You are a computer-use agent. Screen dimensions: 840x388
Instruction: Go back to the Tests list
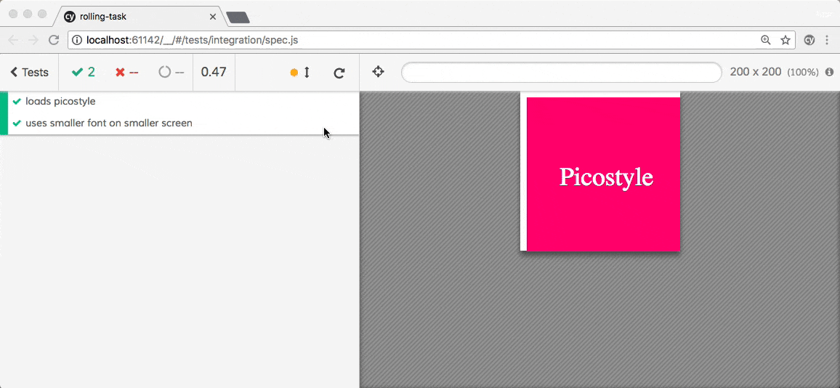coord(30,73)
